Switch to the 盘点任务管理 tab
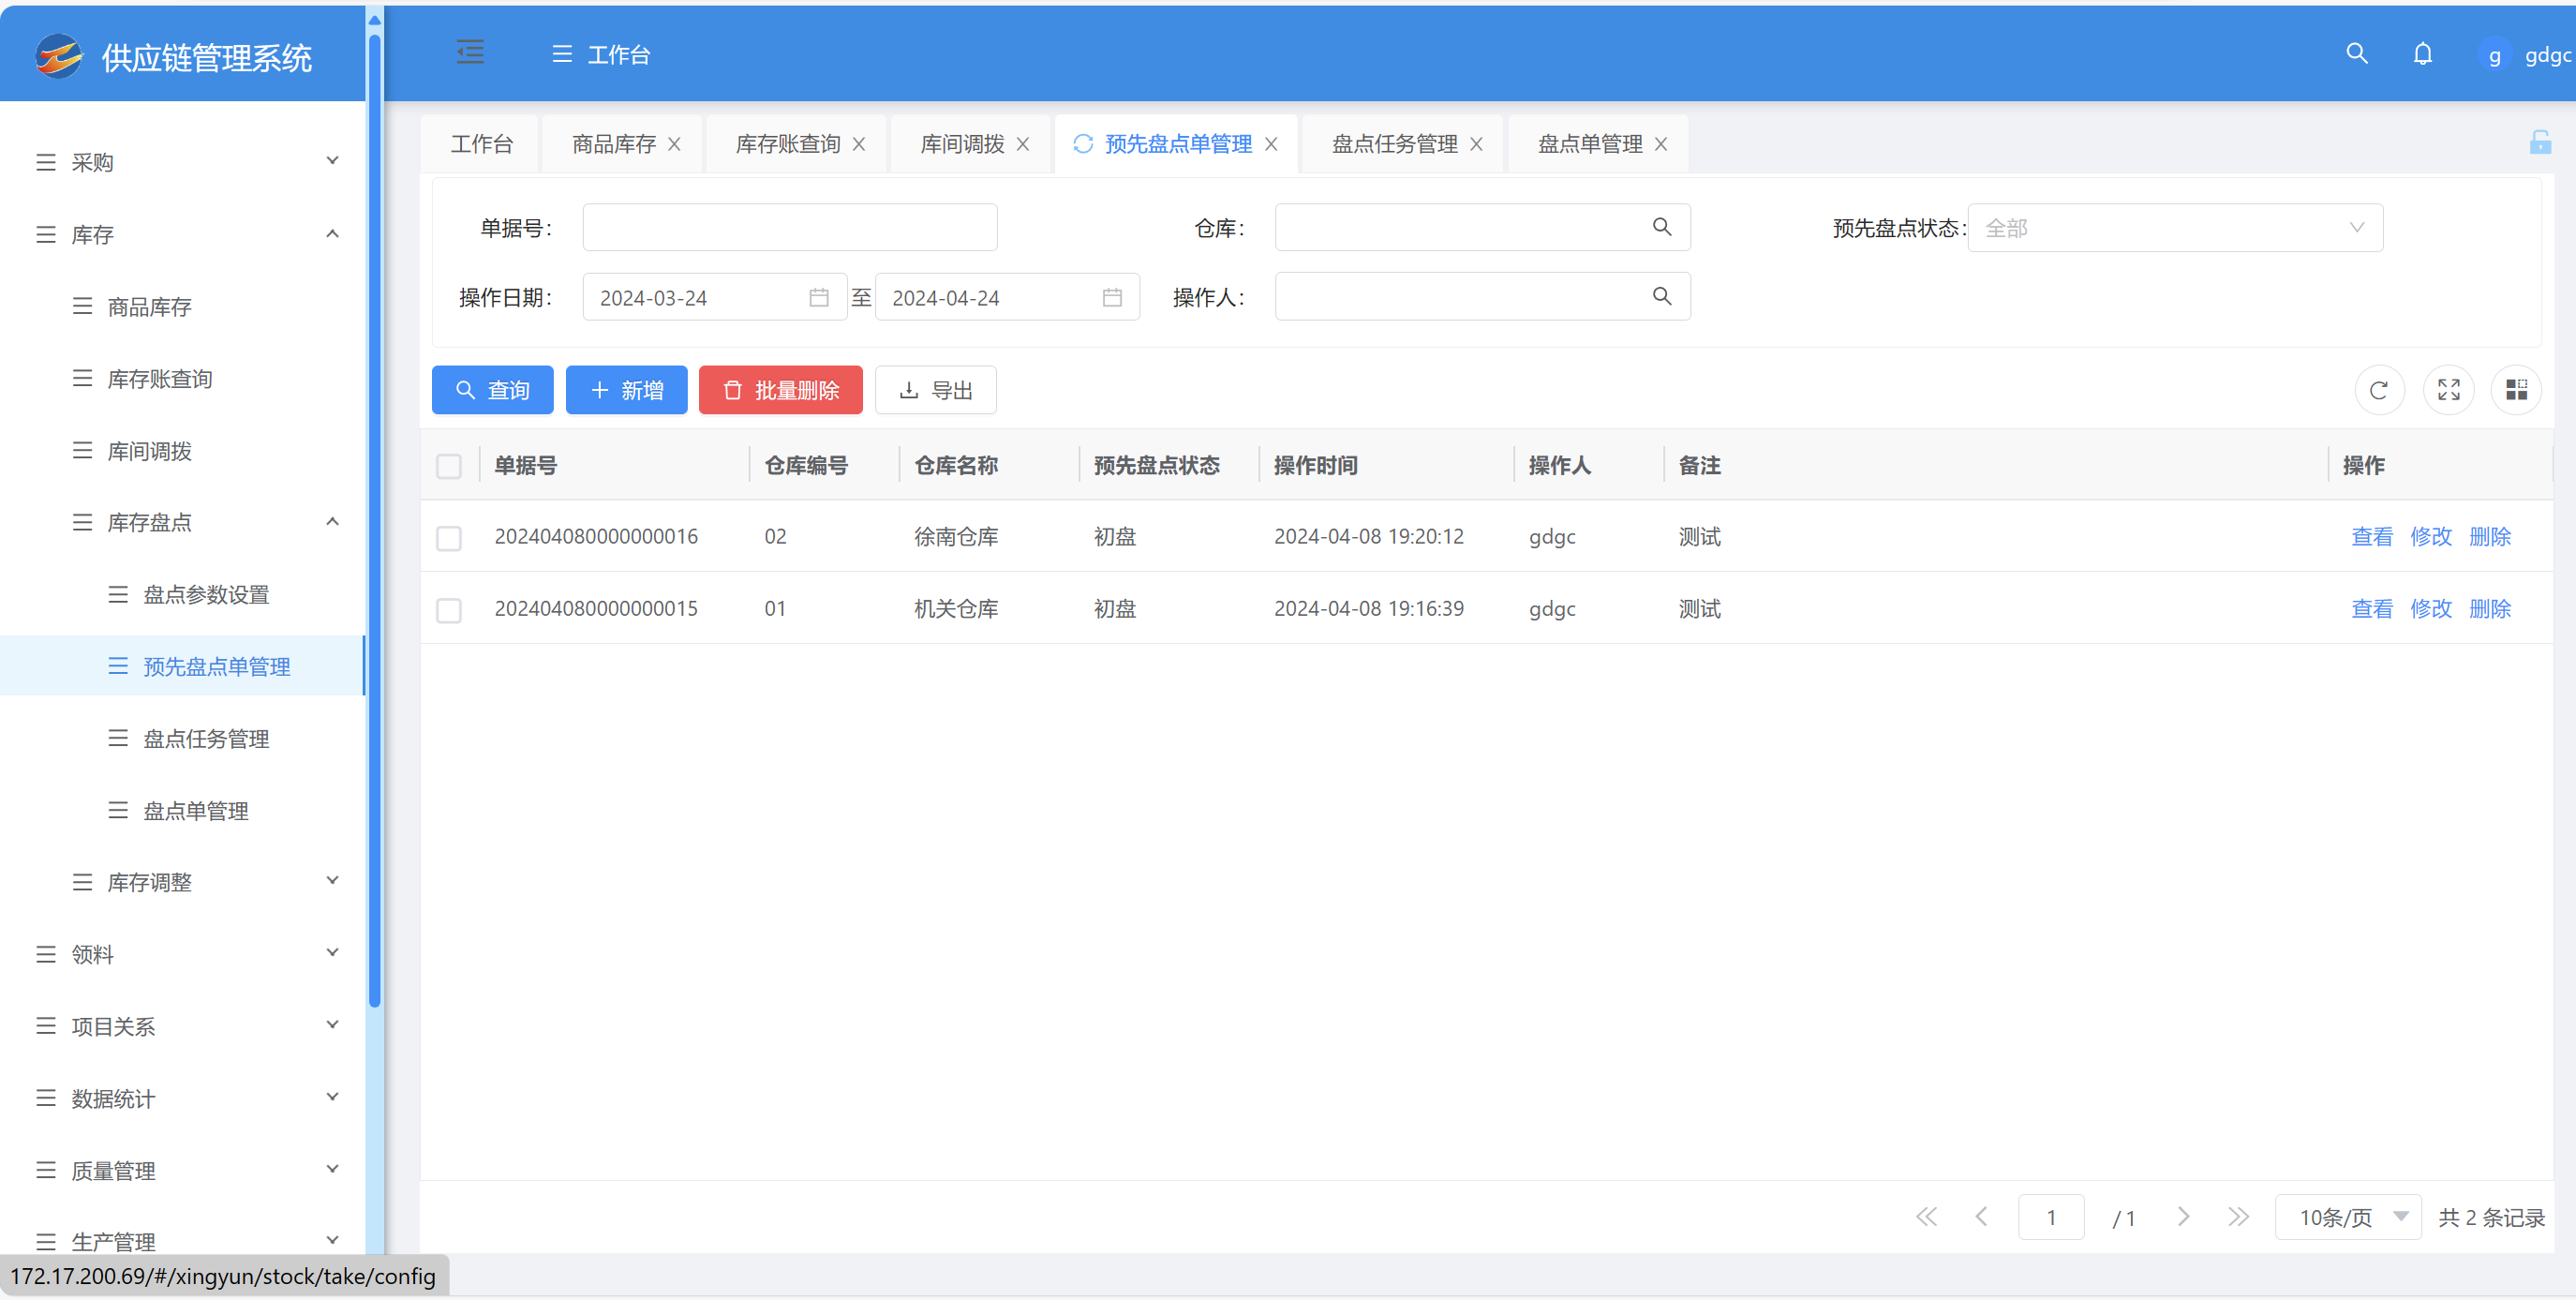Image resolution: width=2576 pixels, height=1300 pixels. click(1394, 144)
